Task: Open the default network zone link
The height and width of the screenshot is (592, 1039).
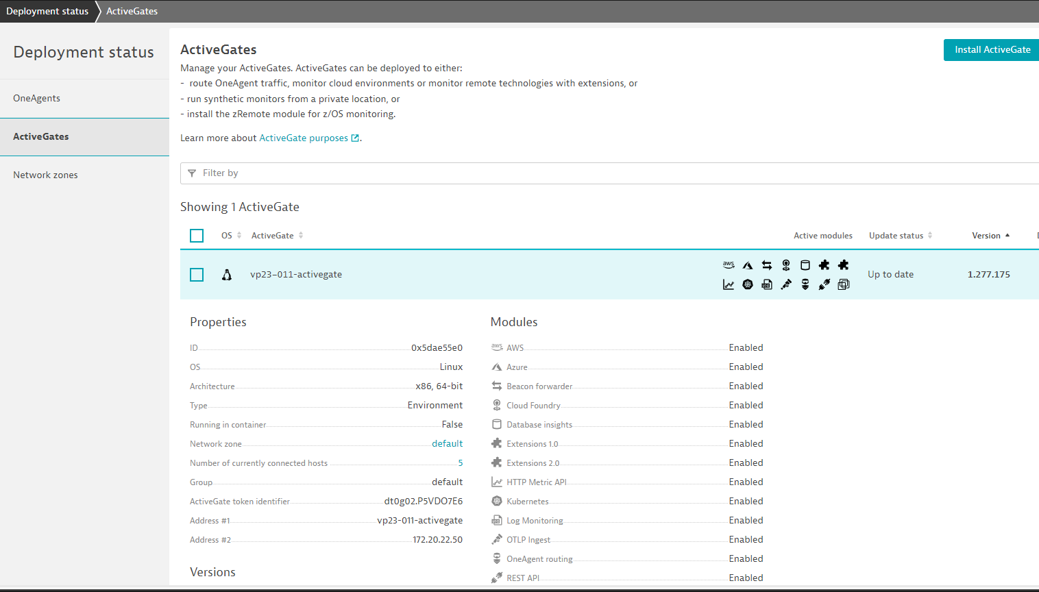Action: click(x=448, y=443)
